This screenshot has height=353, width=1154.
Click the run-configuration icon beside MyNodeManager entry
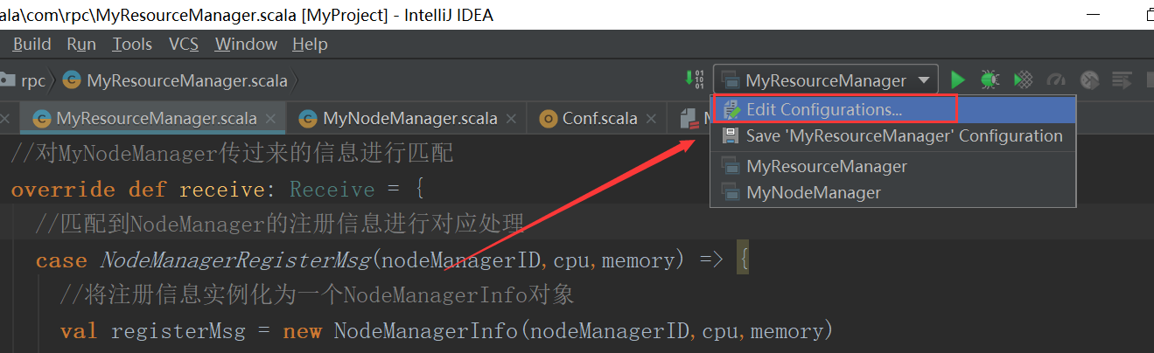(x=730, y=192)
